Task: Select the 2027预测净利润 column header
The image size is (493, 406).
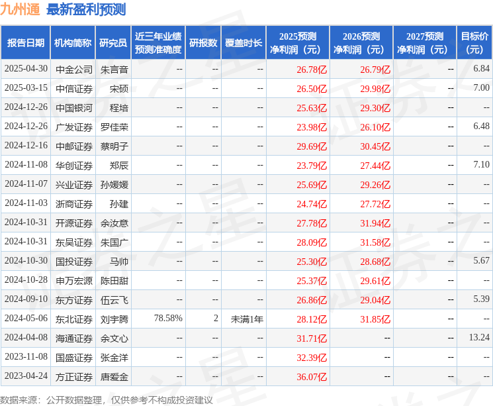Action: click(425, 43)
